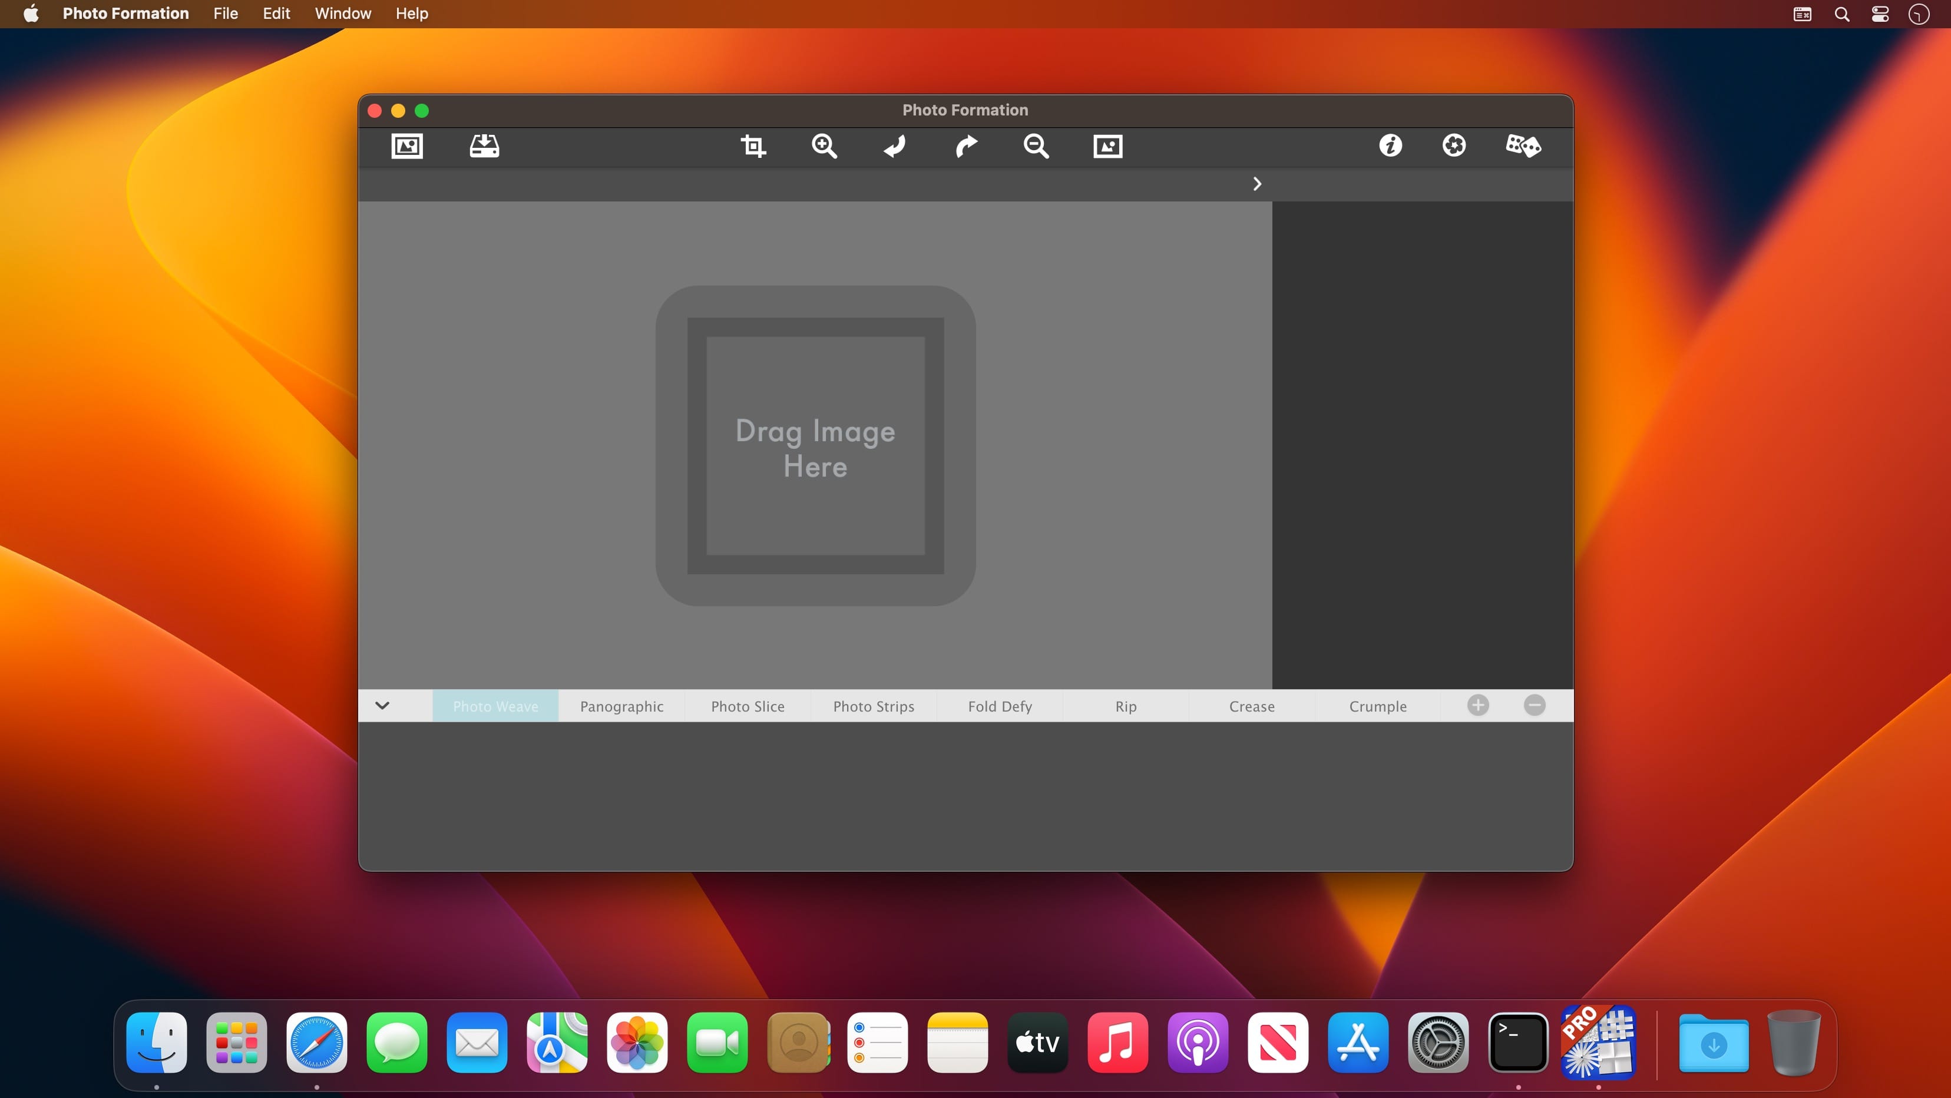Screen dimensions: 1951x1098
Task: Open the Apple menu
Action: coord(31,14)
